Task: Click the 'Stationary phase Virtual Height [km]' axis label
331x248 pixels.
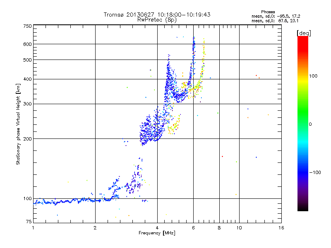Action: pyautogui.click(x=18, y=124)
